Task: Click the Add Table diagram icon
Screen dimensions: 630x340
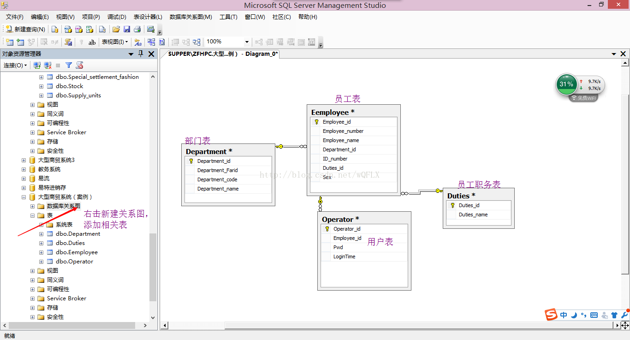Action: [21, 42]
